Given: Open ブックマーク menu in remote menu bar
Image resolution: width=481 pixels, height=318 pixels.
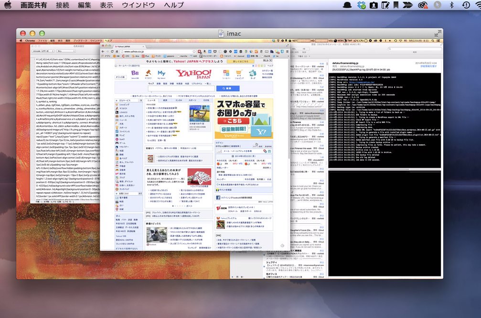Looking at the screenshot, I should (80, 41).
